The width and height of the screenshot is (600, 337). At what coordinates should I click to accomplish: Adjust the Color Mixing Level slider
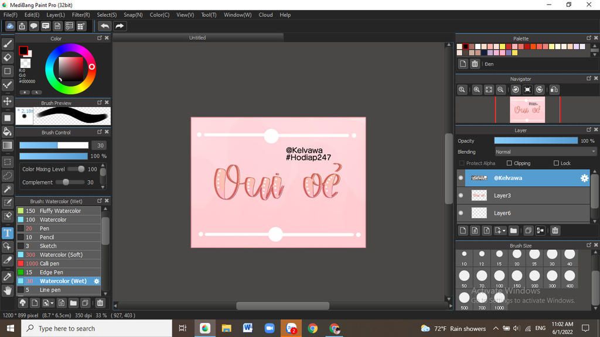(76, 169)
